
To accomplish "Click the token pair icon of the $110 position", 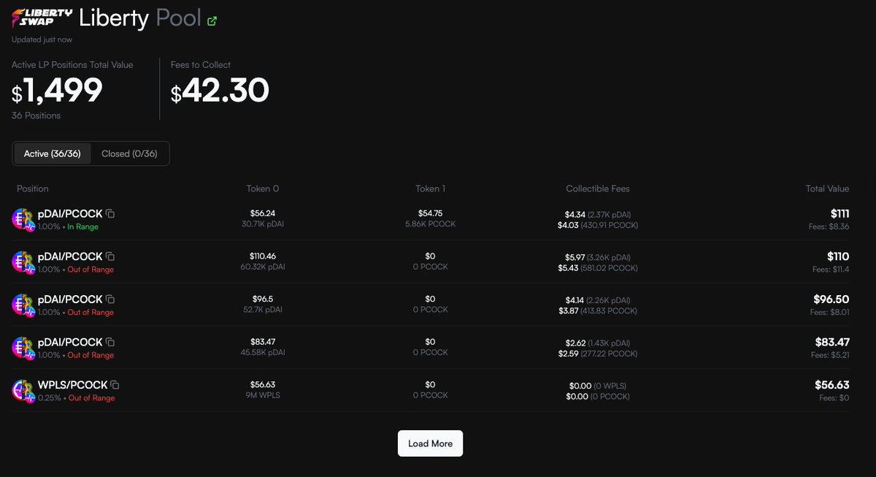I will click(x=23, y=262).
